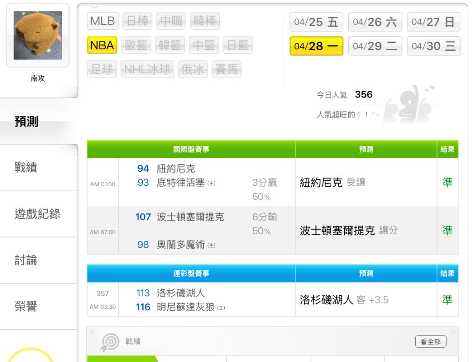Click the 運彩盤賽事 table header

pyautogui.click(x=191, y=273)
